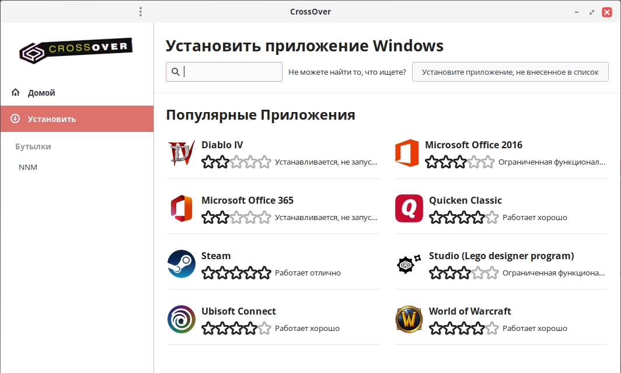Screen dimensions: 621x373
Task: Close the CrossOver window
Action: click(606, 12)
